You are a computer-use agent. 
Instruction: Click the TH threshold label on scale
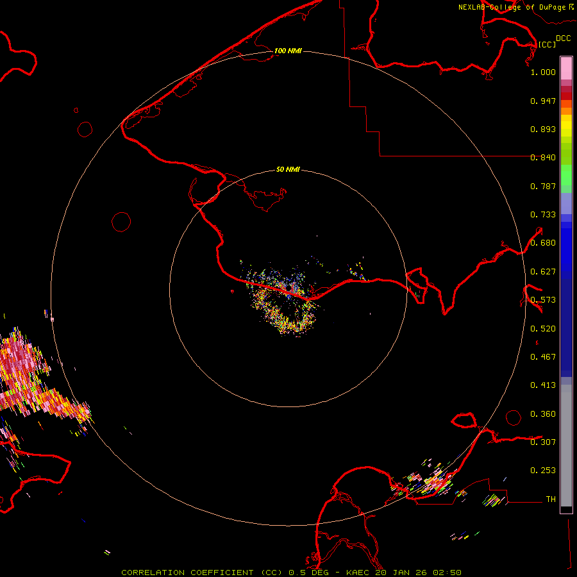(x=550, y=499)
